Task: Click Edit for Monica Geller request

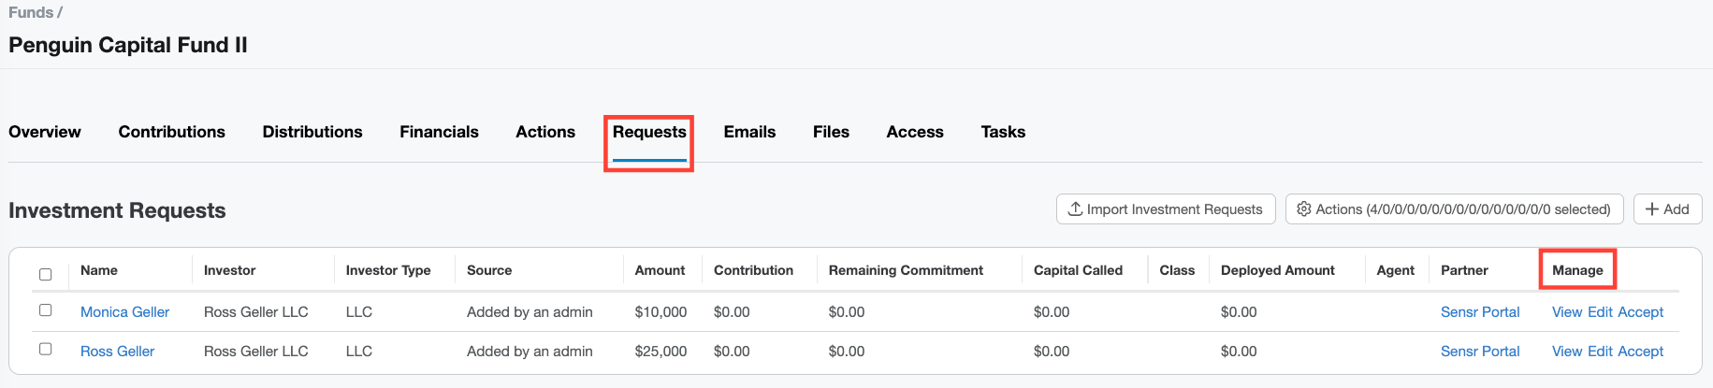Action: [1600, 312]
